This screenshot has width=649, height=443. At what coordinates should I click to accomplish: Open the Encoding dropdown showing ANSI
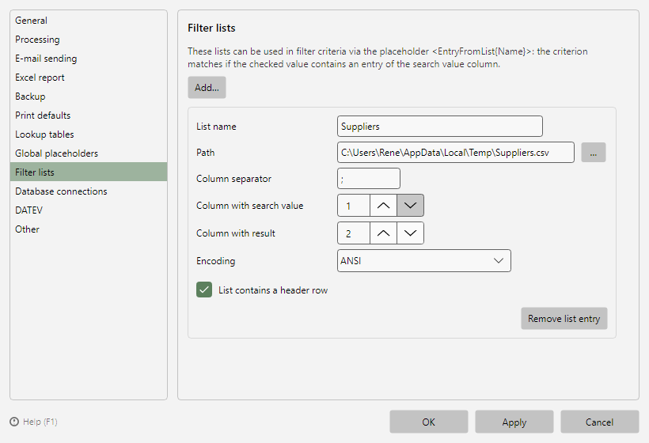pyautogui.click(x=424, y=260)
